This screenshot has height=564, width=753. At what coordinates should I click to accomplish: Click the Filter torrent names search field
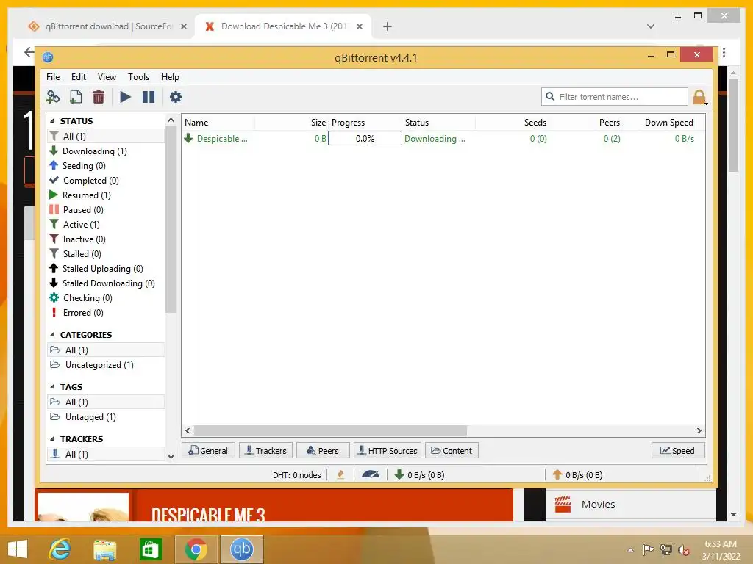[615, 97]
